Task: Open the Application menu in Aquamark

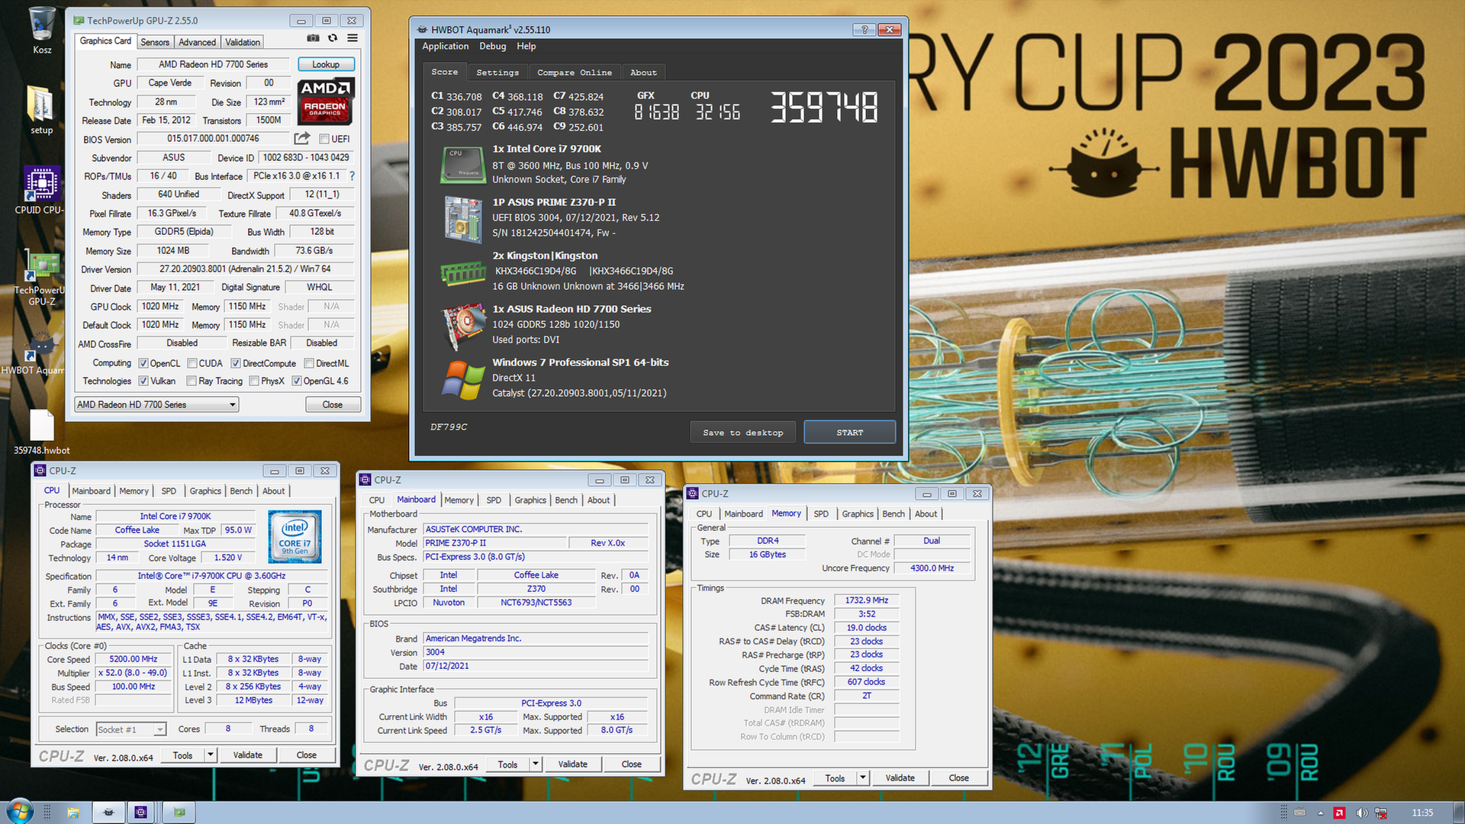Action: point(446,46)
